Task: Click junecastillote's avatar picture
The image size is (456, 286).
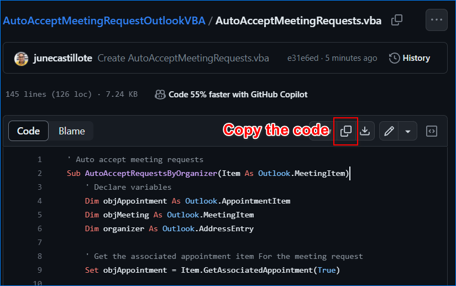Action: point(21,59)
